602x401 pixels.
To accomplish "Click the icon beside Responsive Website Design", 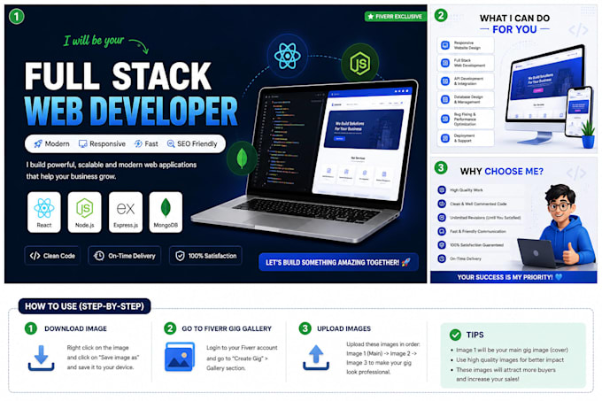I will click(445, 45).
